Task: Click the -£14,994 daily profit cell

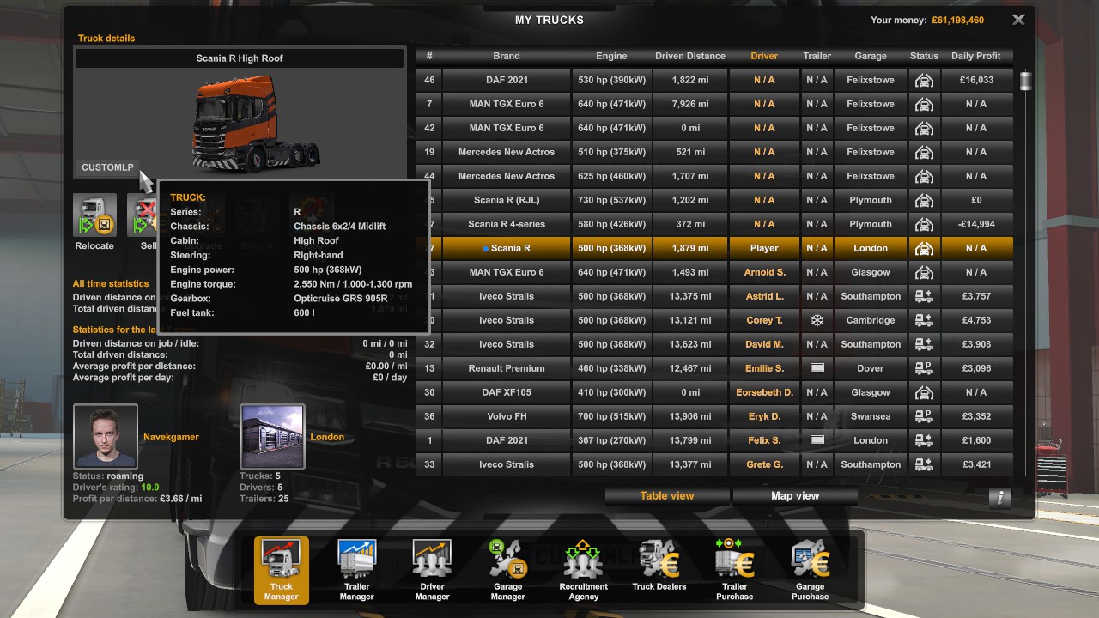Action: click(x=977, y=224)
